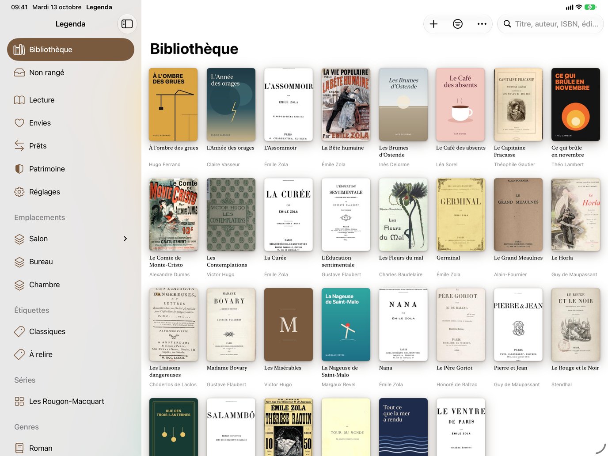Select the L'Assommoir book cover

[289, 104]
